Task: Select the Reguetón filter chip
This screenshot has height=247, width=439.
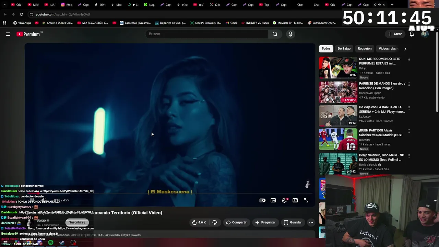Action: tap(365, 48)
